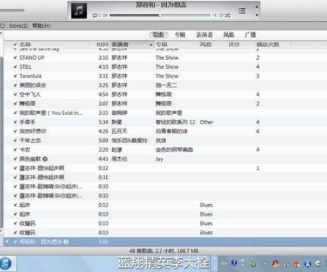Open iTunes icon in the taskbar
This screenshot has width=327, height=272.
click(5, 263)
